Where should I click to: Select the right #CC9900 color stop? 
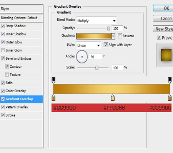pyautogui.click(x=170, y=98)
